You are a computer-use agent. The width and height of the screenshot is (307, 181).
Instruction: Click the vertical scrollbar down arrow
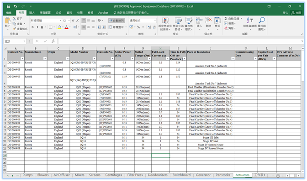point(302,171)
